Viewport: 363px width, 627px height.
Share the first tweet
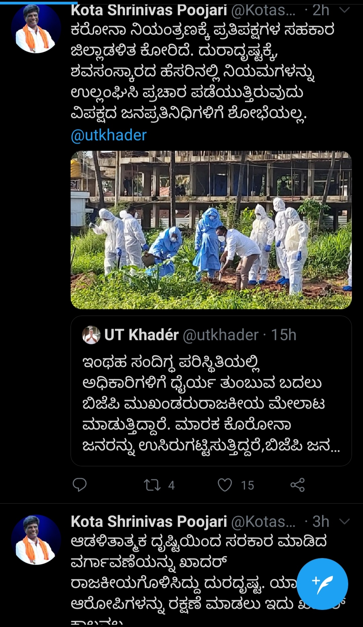point(297,485)
